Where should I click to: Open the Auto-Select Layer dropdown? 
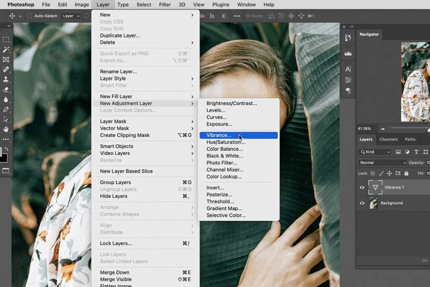[71, 16]
